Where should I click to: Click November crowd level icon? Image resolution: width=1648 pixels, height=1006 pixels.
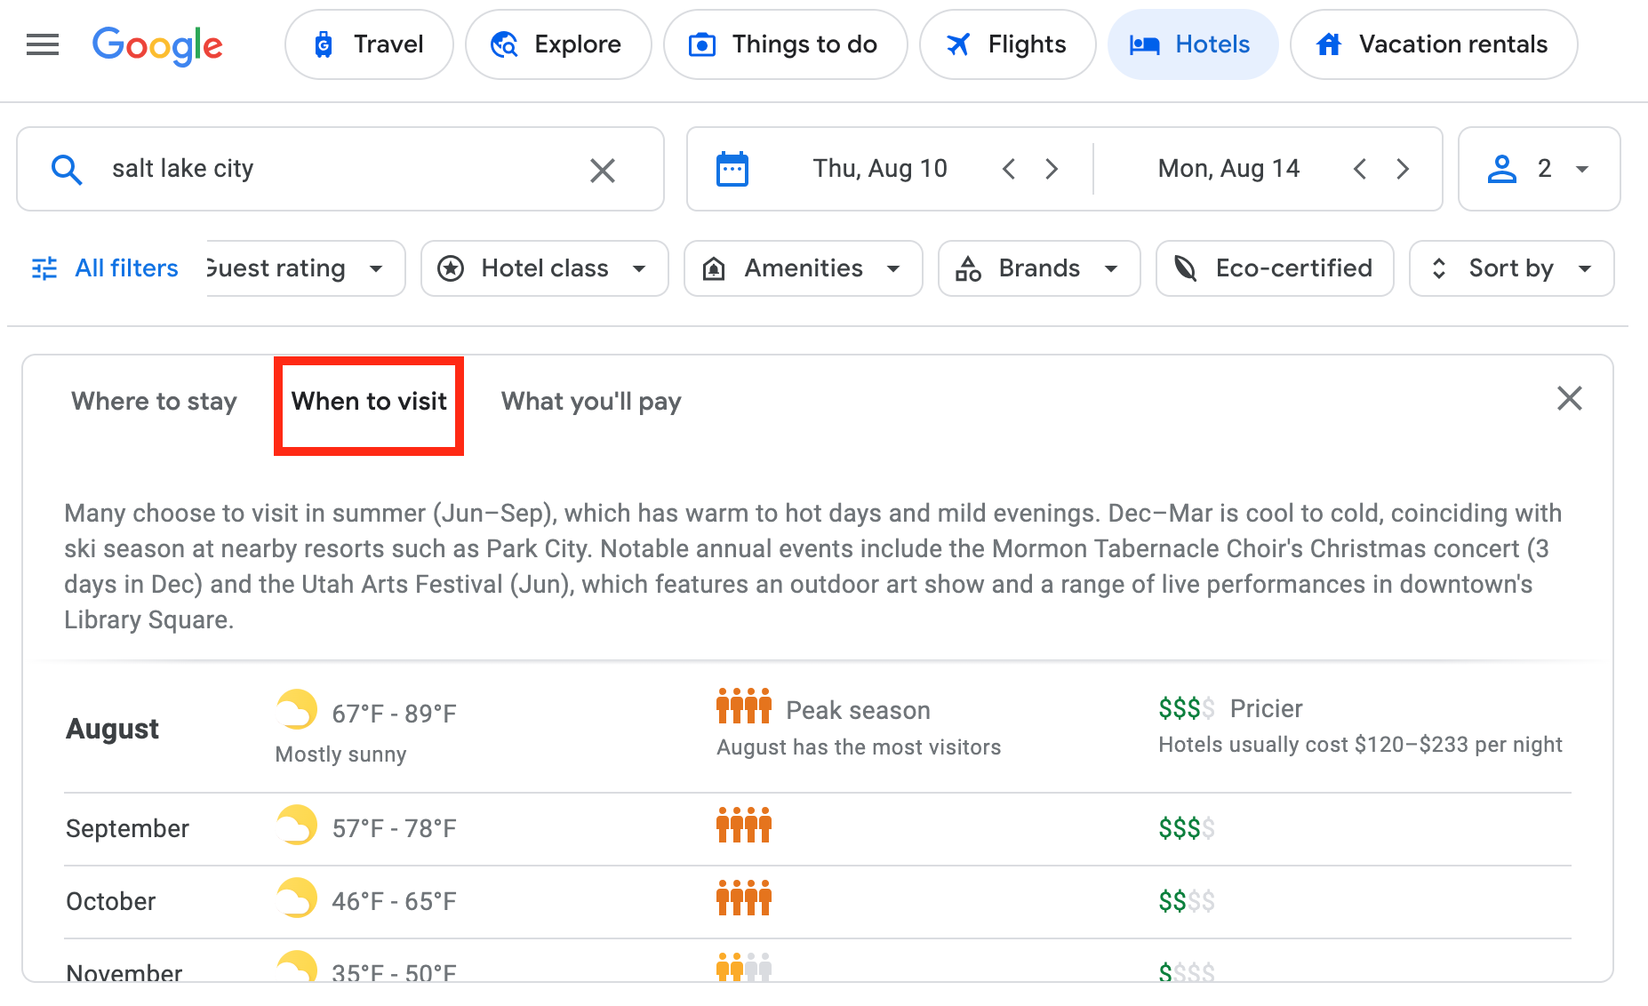744,967
